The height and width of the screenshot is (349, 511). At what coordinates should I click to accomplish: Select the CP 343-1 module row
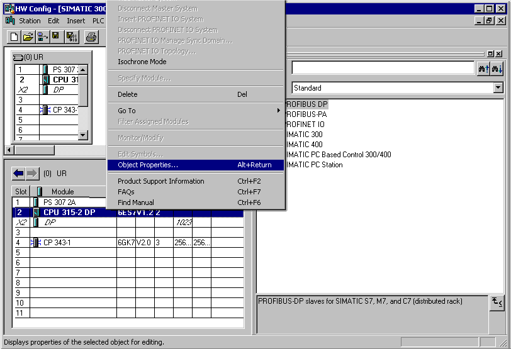coord(62,242)
